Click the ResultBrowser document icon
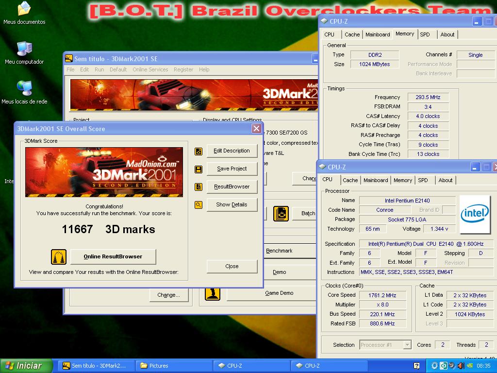Image resolution: width=497 pixels, height=373 pixels. point(199,187)
